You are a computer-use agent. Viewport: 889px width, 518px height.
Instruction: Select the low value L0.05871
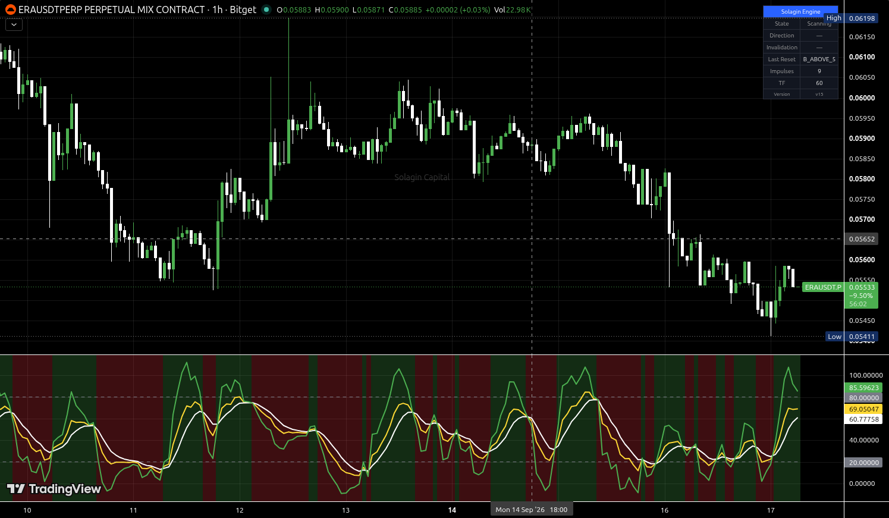[x=369, y=10]
